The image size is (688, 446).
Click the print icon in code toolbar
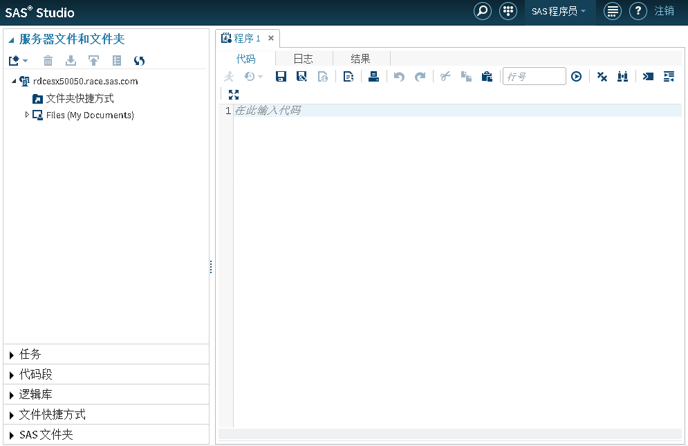pos(373,77)
